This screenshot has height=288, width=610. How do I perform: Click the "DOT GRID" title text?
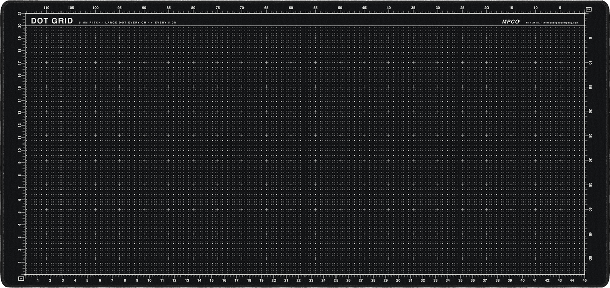point(51,21)
